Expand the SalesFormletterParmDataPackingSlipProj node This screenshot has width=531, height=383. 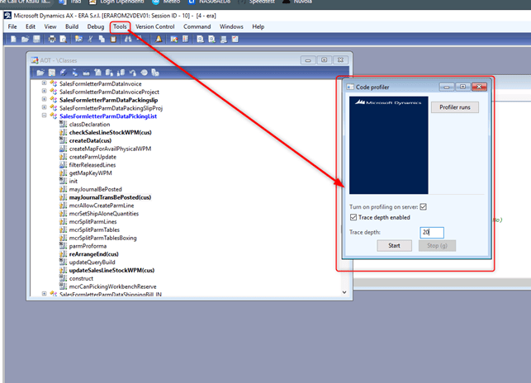click(45, 108)
